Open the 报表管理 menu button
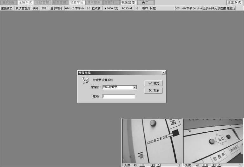244x167 pixels. [60, 3]
